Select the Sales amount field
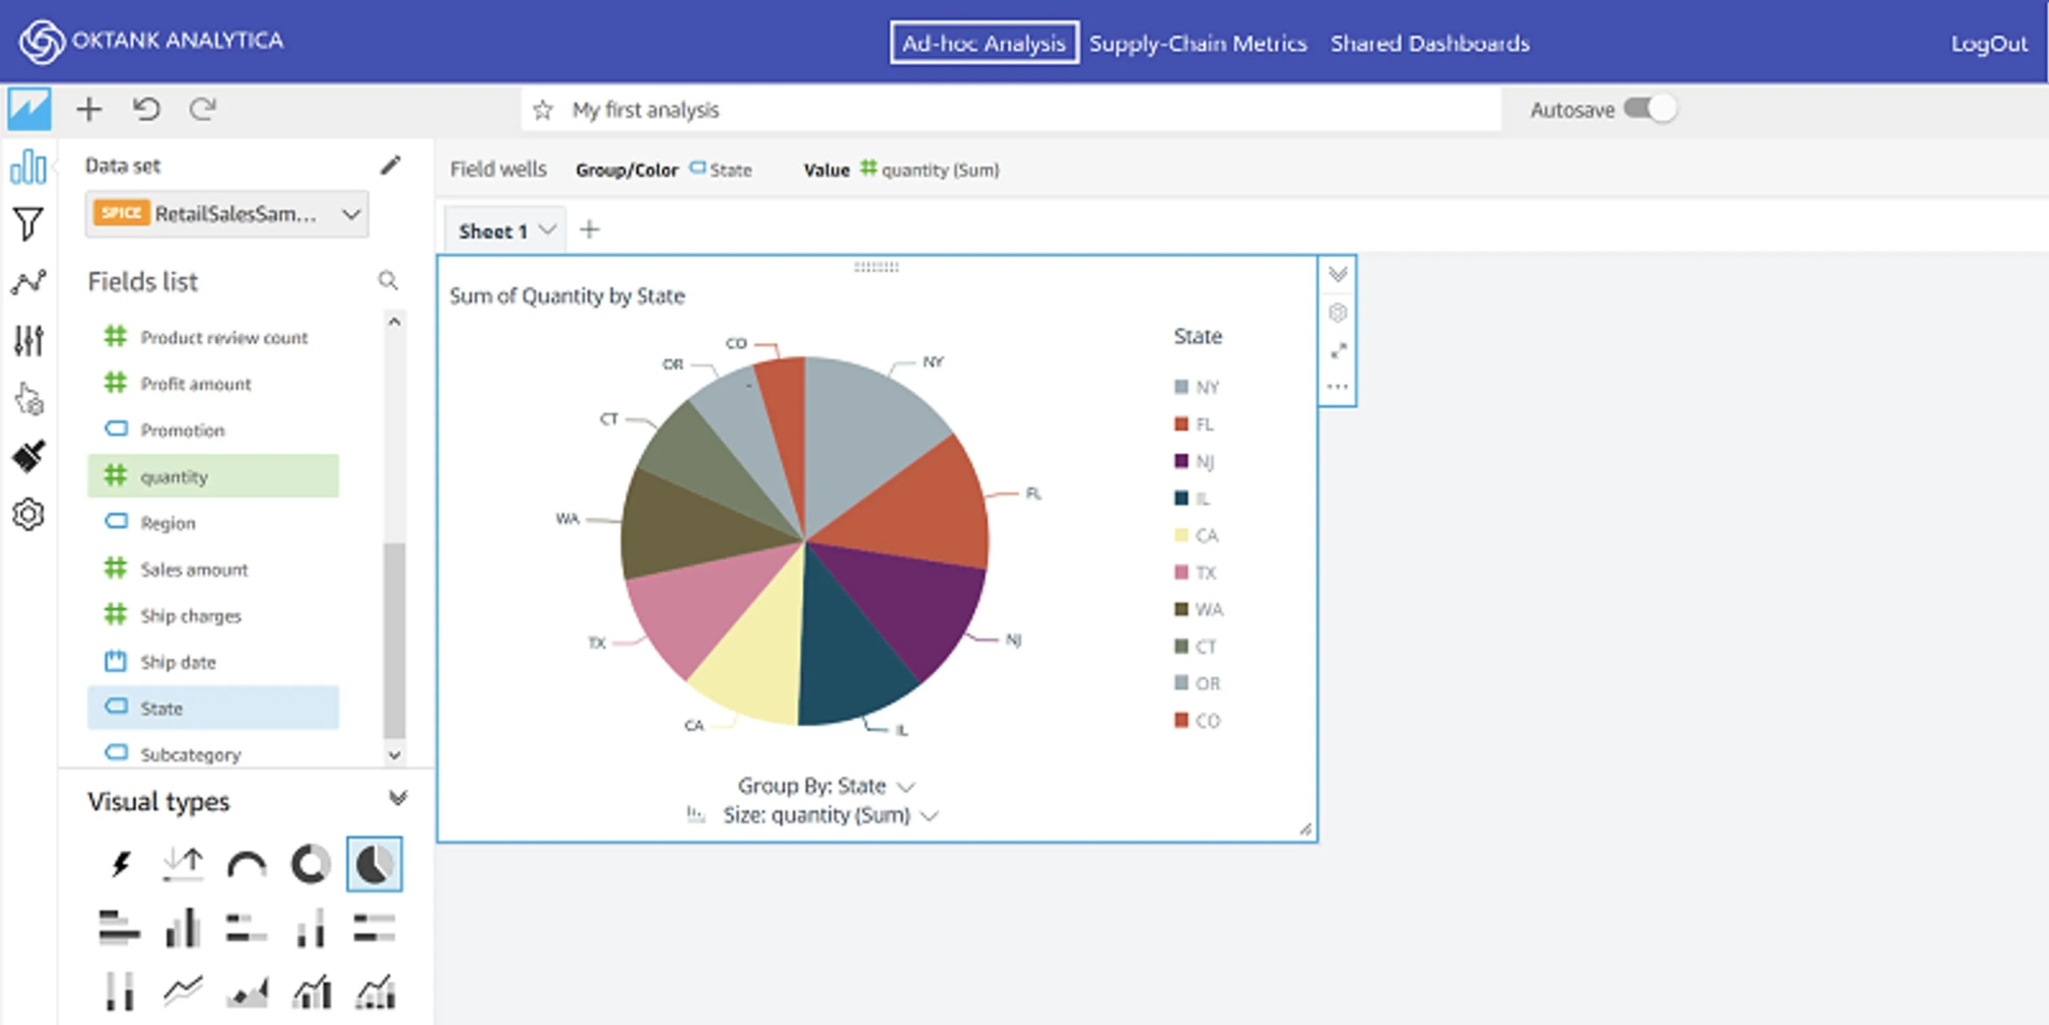Image resolution: width=2049 pixels, height=1025 pixels. pyautogui.click(x=213, y=569)
